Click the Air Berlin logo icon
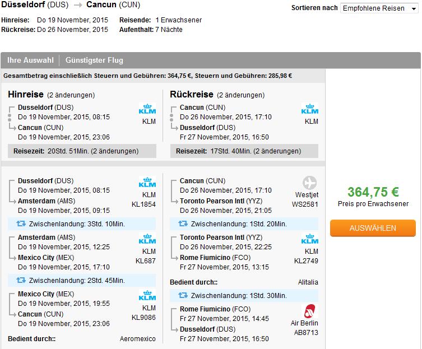Image resolution: width=422 pixels, height=349 pixels. click(310, 311)
